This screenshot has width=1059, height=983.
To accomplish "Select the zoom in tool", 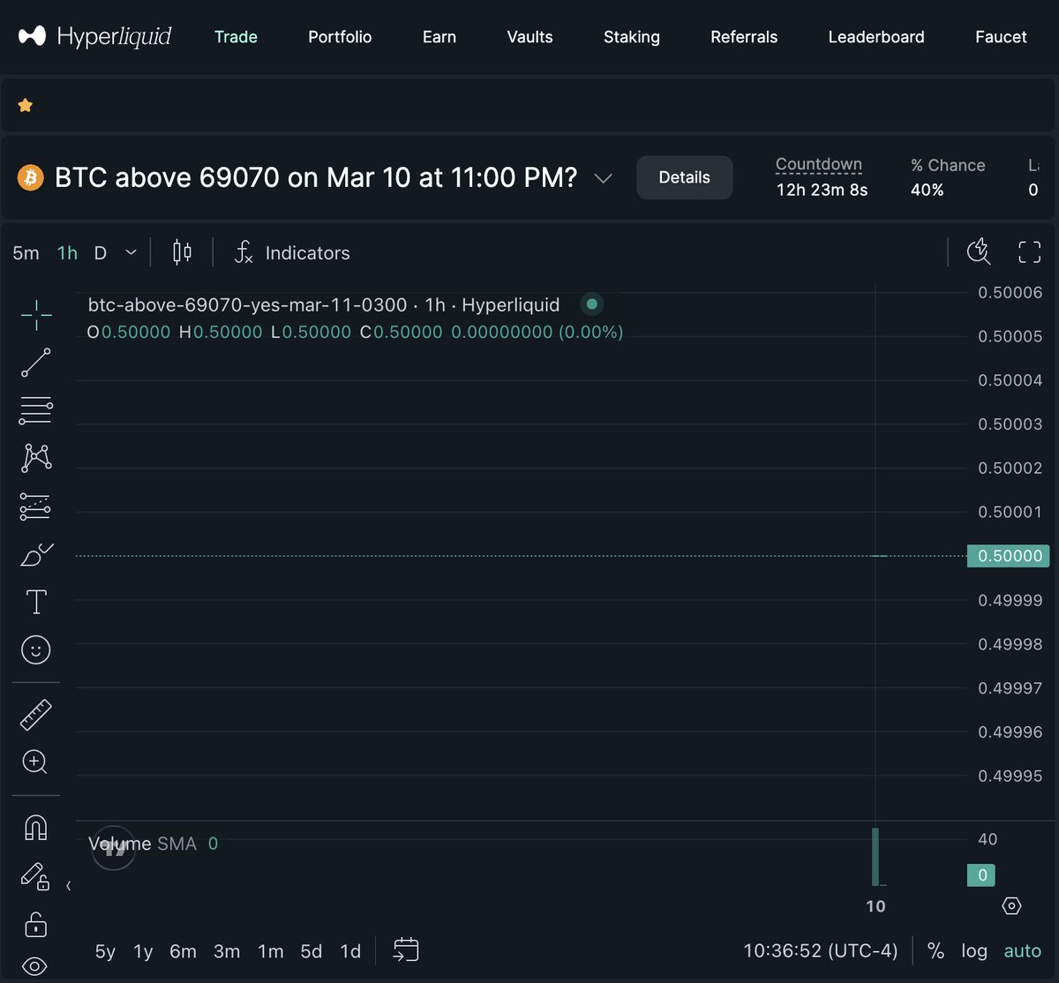I will [35, 762].
